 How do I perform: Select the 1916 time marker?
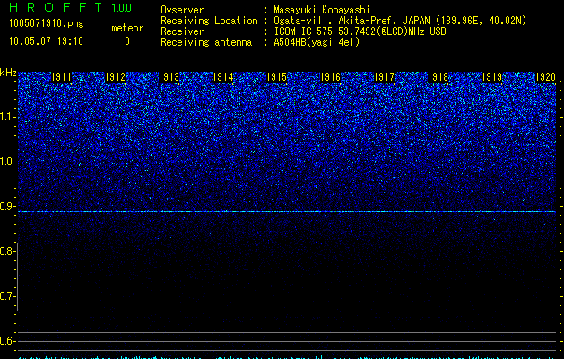pos(330,77)
